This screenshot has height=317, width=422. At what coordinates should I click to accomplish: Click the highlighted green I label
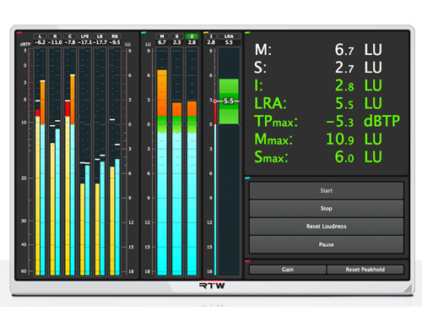point(192,36)
